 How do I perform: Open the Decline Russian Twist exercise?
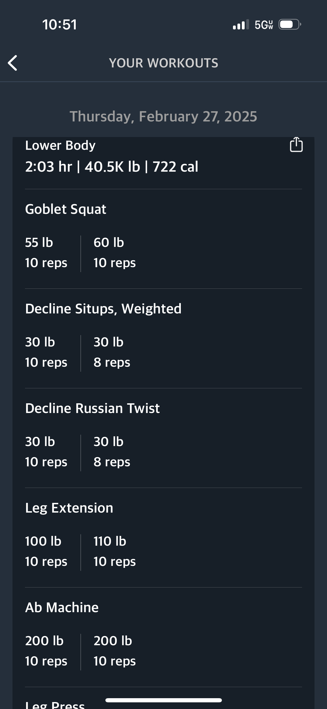92,408
